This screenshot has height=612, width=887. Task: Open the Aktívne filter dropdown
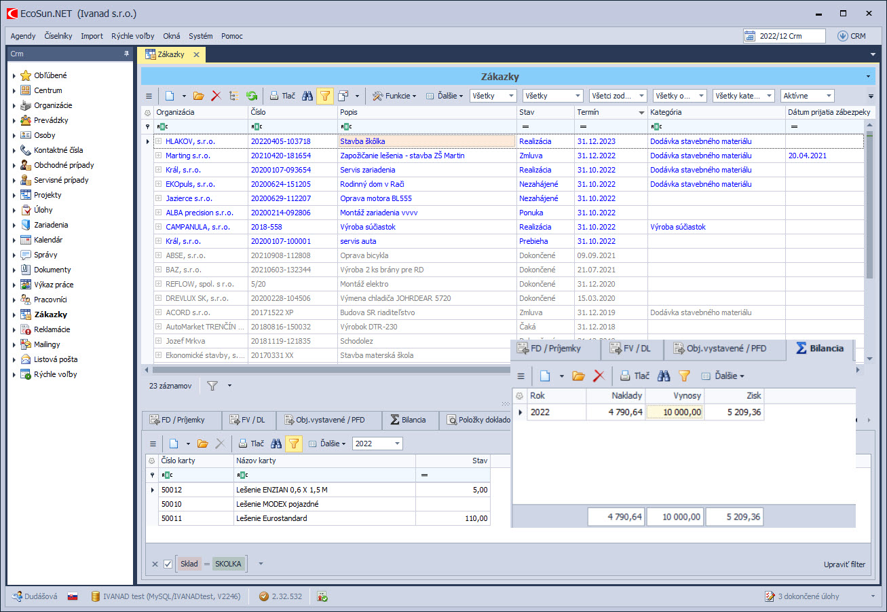coord(827,96)
